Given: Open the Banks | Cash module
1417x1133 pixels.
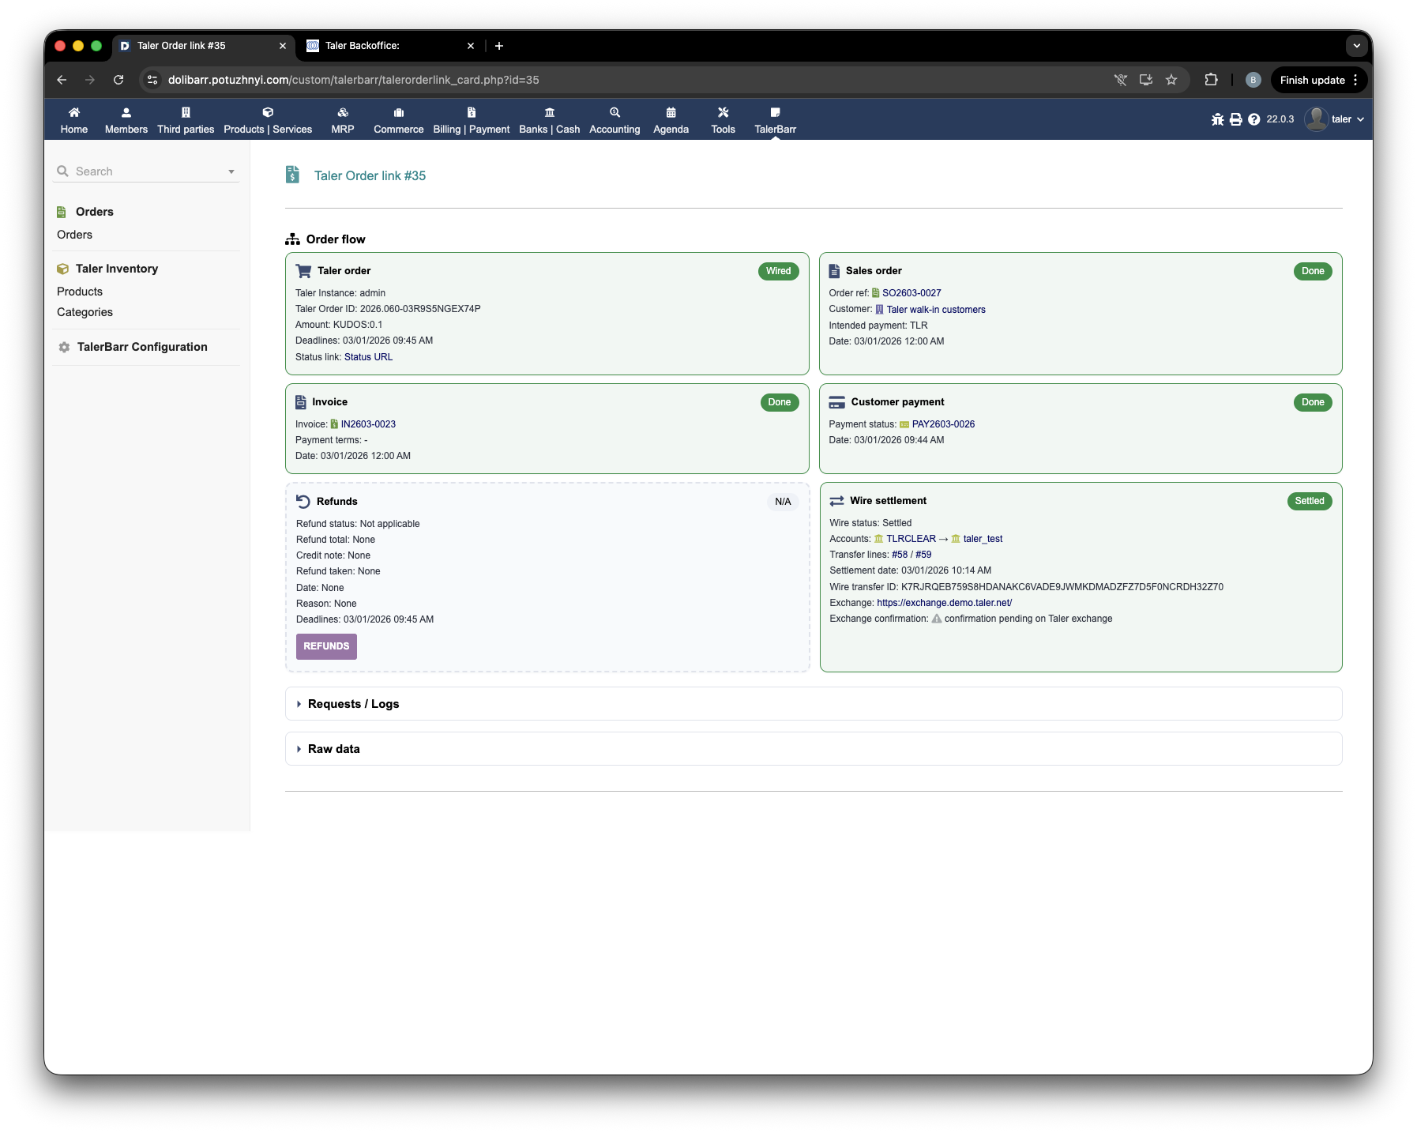Looking at the screenshot, I should [549, 119].
